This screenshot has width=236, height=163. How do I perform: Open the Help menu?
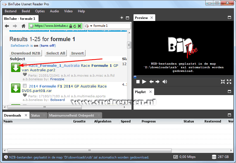(81, 11)
